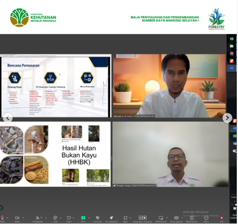Launch AI Companion sparkle icon
Image resolution: width=238 pixels, height=224 pixels.
click(x=111, y=219)
